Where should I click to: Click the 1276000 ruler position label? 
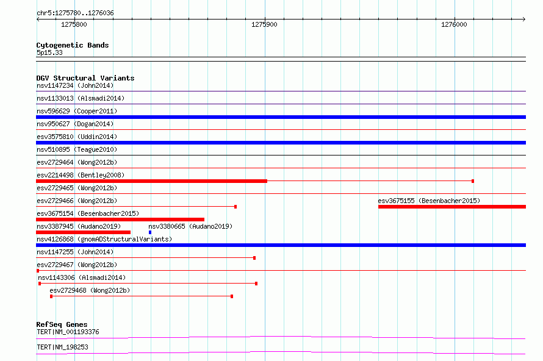(x=454, y=24)
